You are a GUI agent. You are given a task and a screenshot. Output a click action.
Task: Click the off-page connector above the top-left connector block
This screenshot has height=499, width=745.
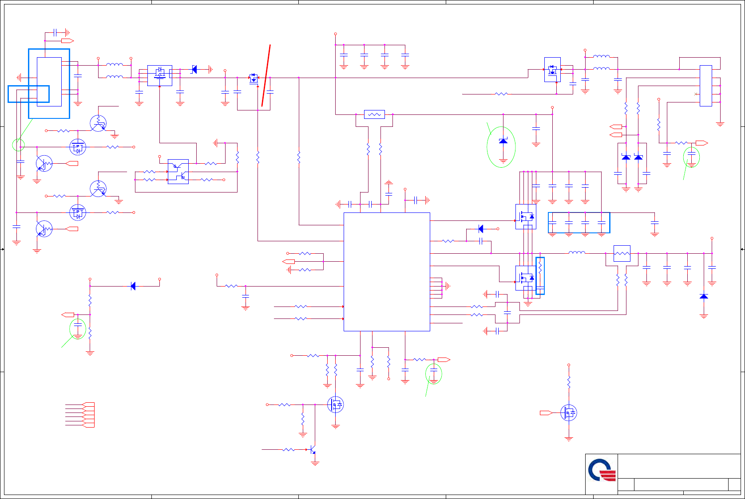tap(67, 41)
